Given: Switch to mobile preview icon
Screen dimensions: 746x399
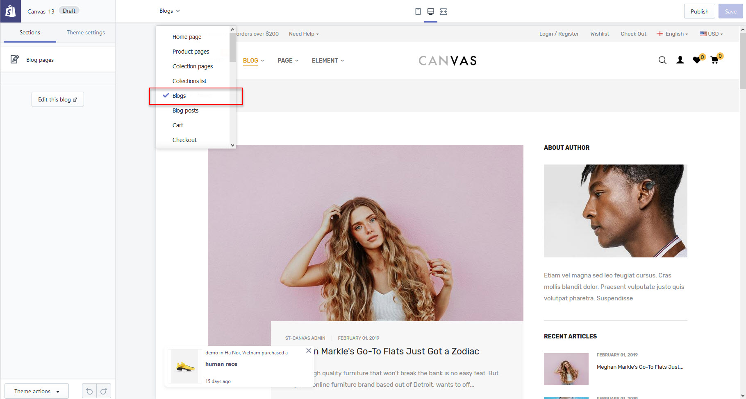Looking at the screenshot, I should [x=418, y=11].
